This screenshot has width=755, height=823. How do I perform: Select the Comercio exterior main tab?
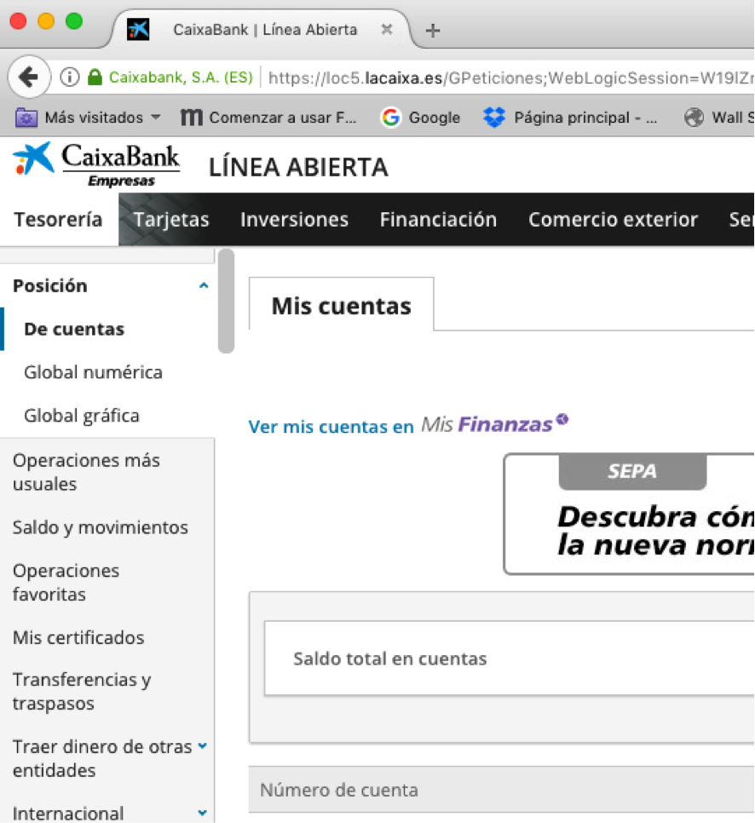[614, 220]
